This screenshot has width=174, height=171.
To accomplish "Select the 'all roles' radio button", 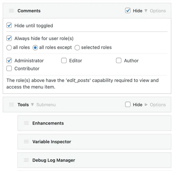I will [x=9, y=47].
